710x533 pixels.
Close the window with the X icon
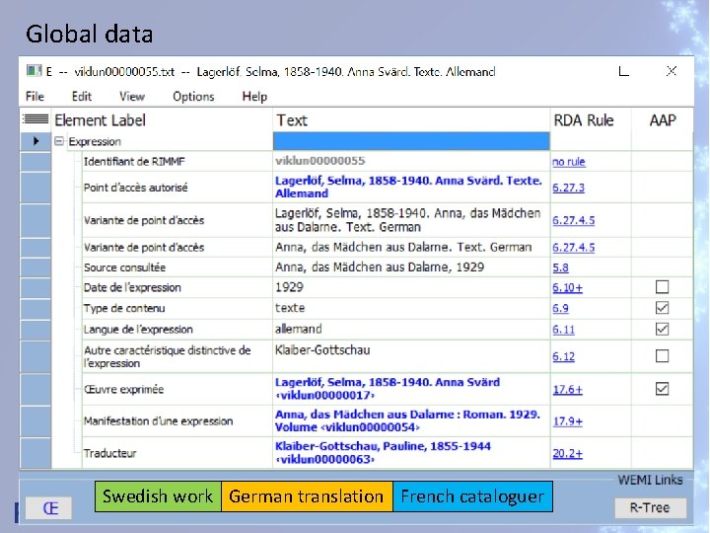point(671,71)
